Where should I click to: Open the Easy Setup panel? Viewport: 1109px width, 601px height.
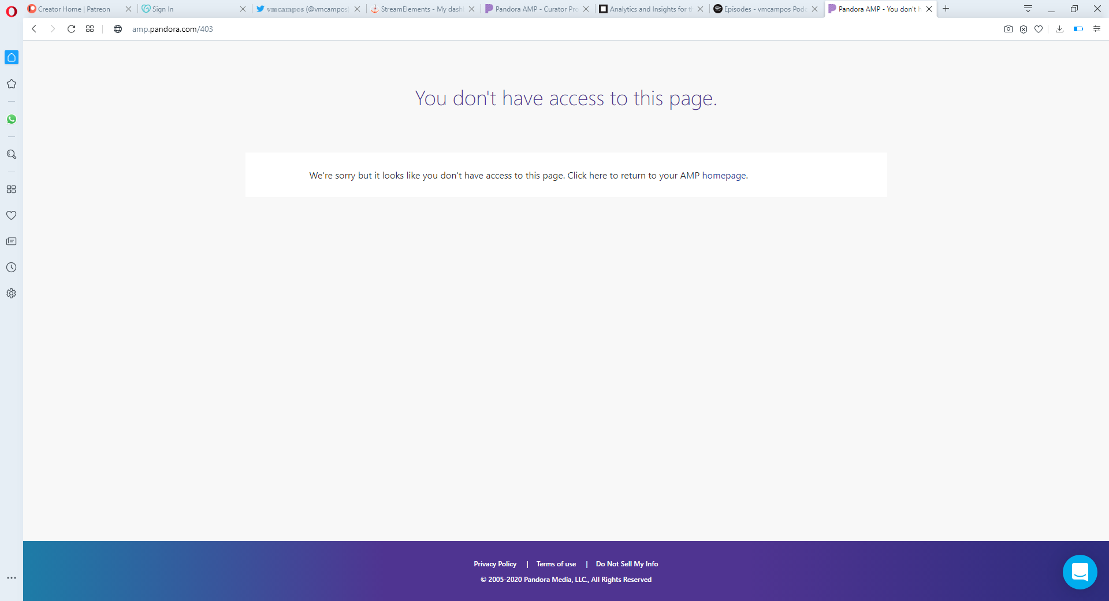pyautogui.click(x=1097, y=29)
